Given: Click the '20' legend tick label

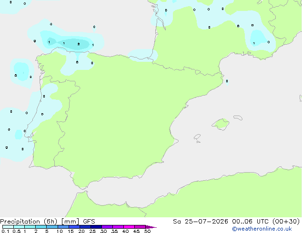Looking at the screenshot, I should coord(81,231).
